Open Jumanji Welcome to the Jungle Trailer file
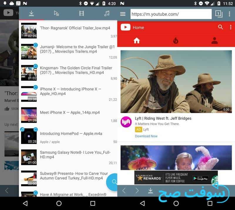Screen dimensions: 235x210 tap(68, 52)
